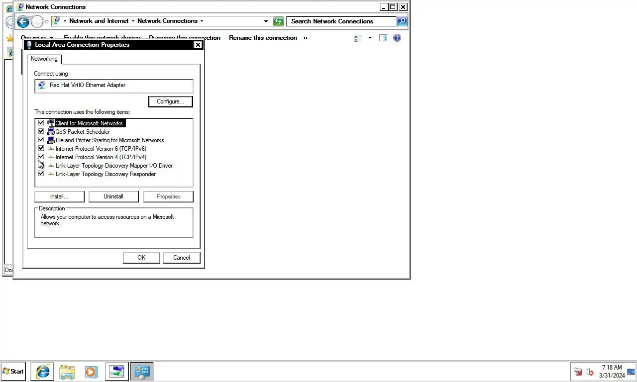Click TCP/IPv6 protocol icon

[51, 148]
